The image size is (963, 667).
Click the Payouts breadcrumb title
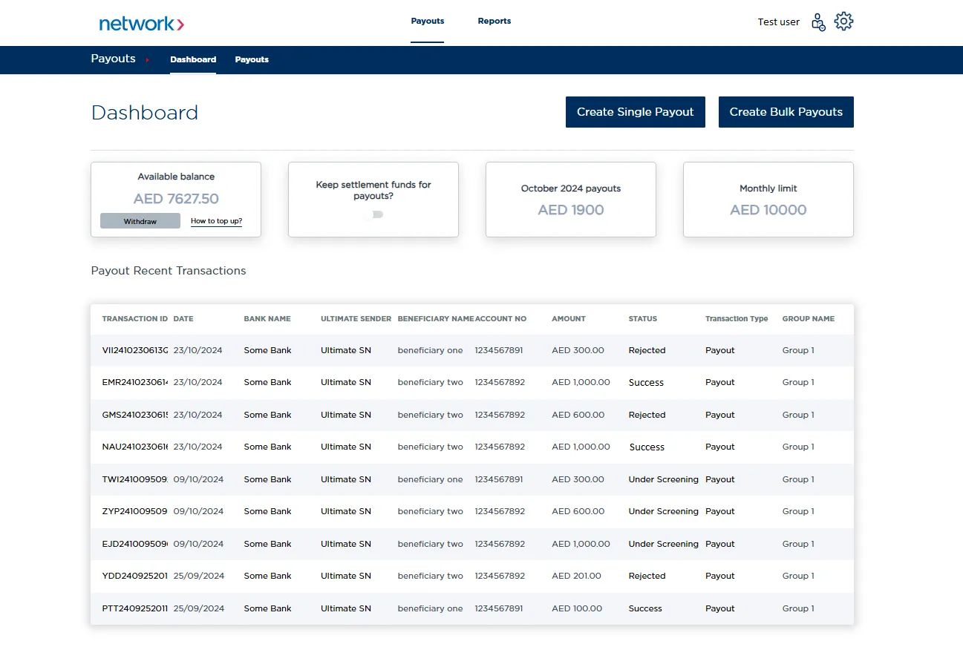click(114, 59)
